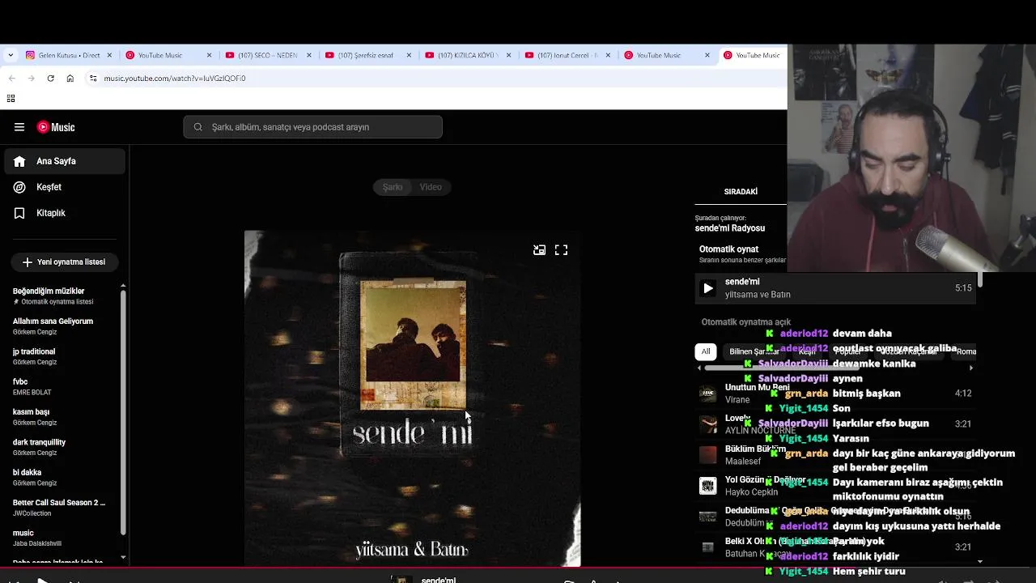Open the apps grid in bookmarks bar
1036x583 pixels.
[x=11, y=99]
